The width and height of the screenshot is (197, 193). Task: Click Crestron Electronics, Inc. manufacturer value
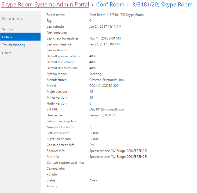pyautogui.click(x=107, y=80)
